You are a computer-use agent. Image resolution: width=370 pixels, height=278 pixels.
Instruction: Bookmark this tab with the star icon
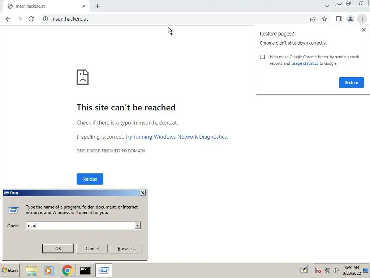324,19
